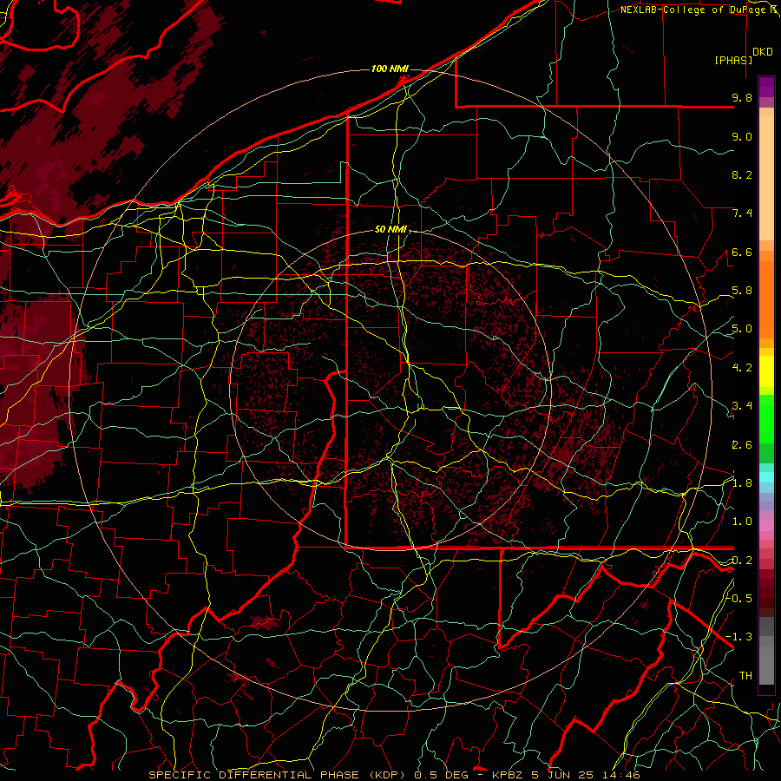Pick the purple top segment of color bar

click(766, 87)
